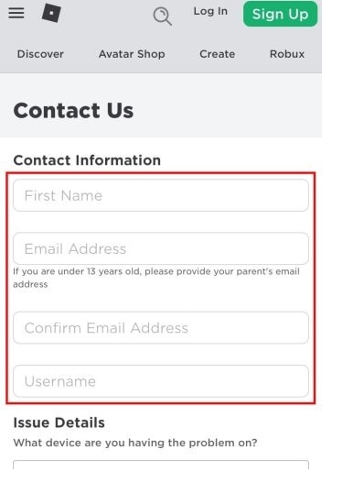Image resolution: width=353 pixels, height=493 pixels.
Task: Click the Contact Information section heading
Action: point(87,160)
